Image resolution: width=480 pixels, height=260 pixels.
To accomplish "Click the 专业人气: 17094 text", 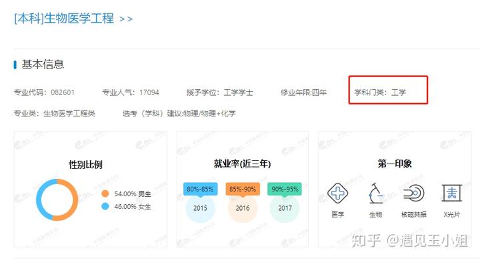I will pyautogui.click(x=131, y=92).
